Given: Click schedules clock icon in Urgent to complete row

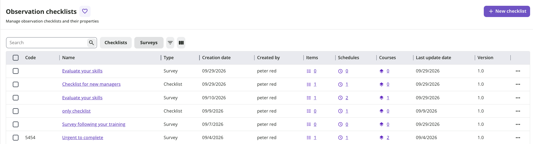Looking at the screenshot, I should (340, 138).
